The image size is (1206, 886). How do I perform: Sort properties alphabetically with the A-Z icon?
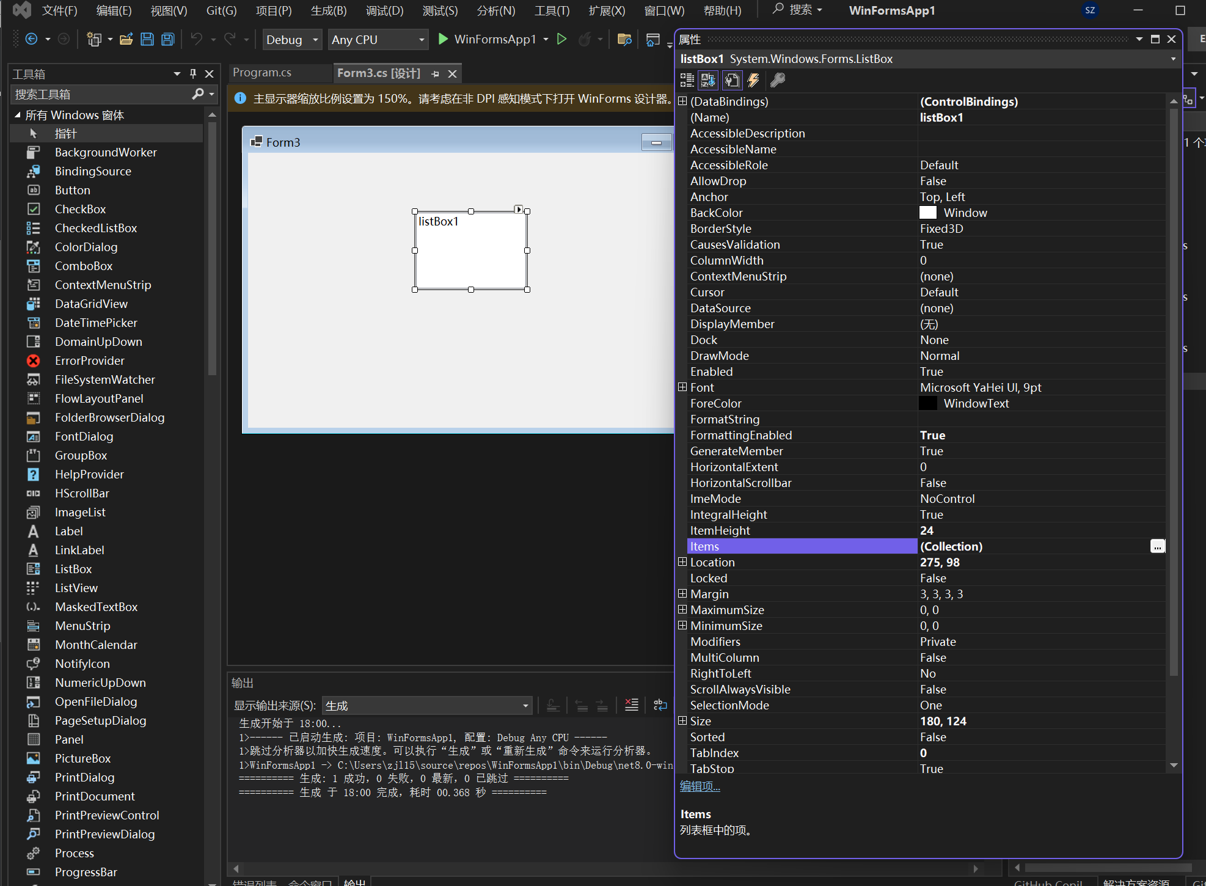pos(709,80)
